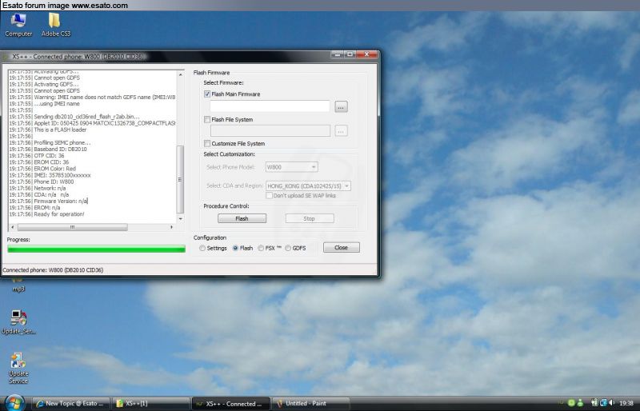Screen dimensions: 640x411
Task: Minimize the XS++ window
Action: [337, 54]
